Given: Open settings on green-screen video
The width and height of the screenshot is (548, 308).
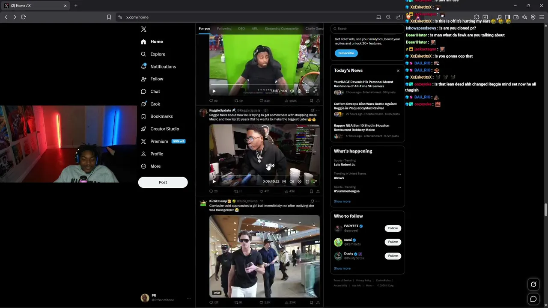Looking at the screenshot, I should coord(299,91).
